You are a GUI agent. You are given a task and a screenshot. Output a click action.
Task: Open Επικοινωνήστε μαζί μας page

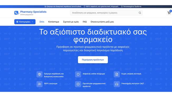point(102,22)
